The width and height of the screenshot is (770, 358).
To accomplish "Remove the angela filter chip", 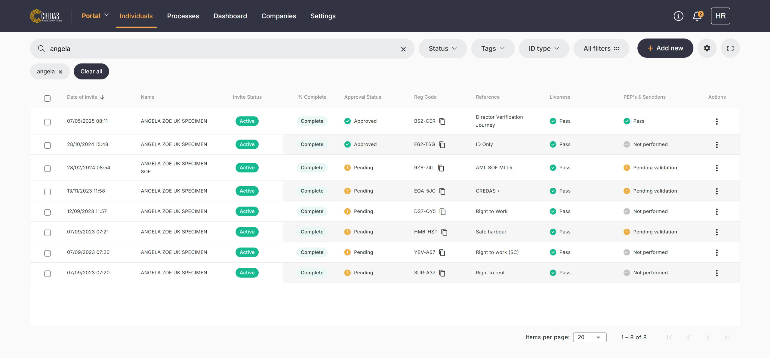I will 60,72.
